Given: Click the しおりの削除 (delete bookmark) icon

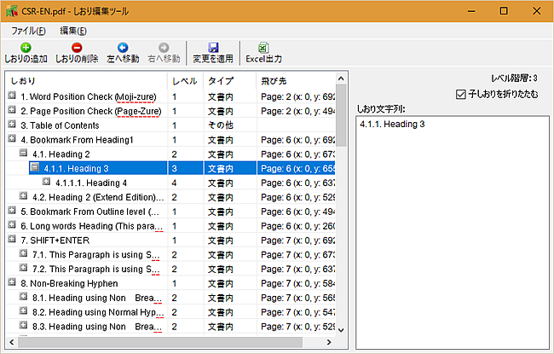Looking at the screenshot, I should (77, 48).
